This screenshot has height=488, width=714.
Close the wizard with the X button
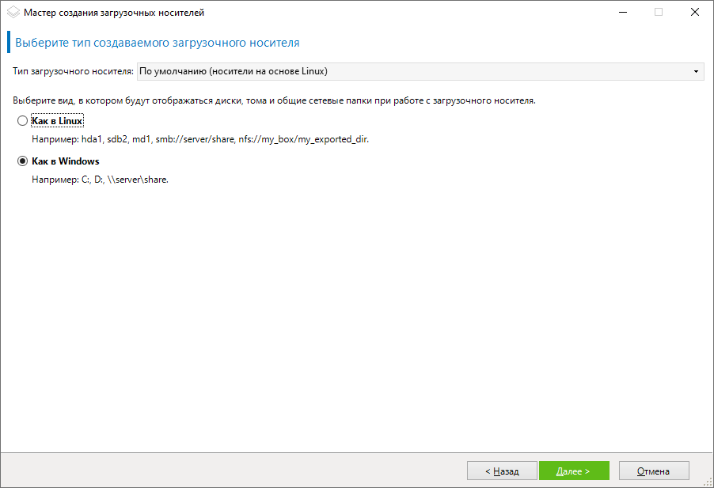tap(694, 13)
